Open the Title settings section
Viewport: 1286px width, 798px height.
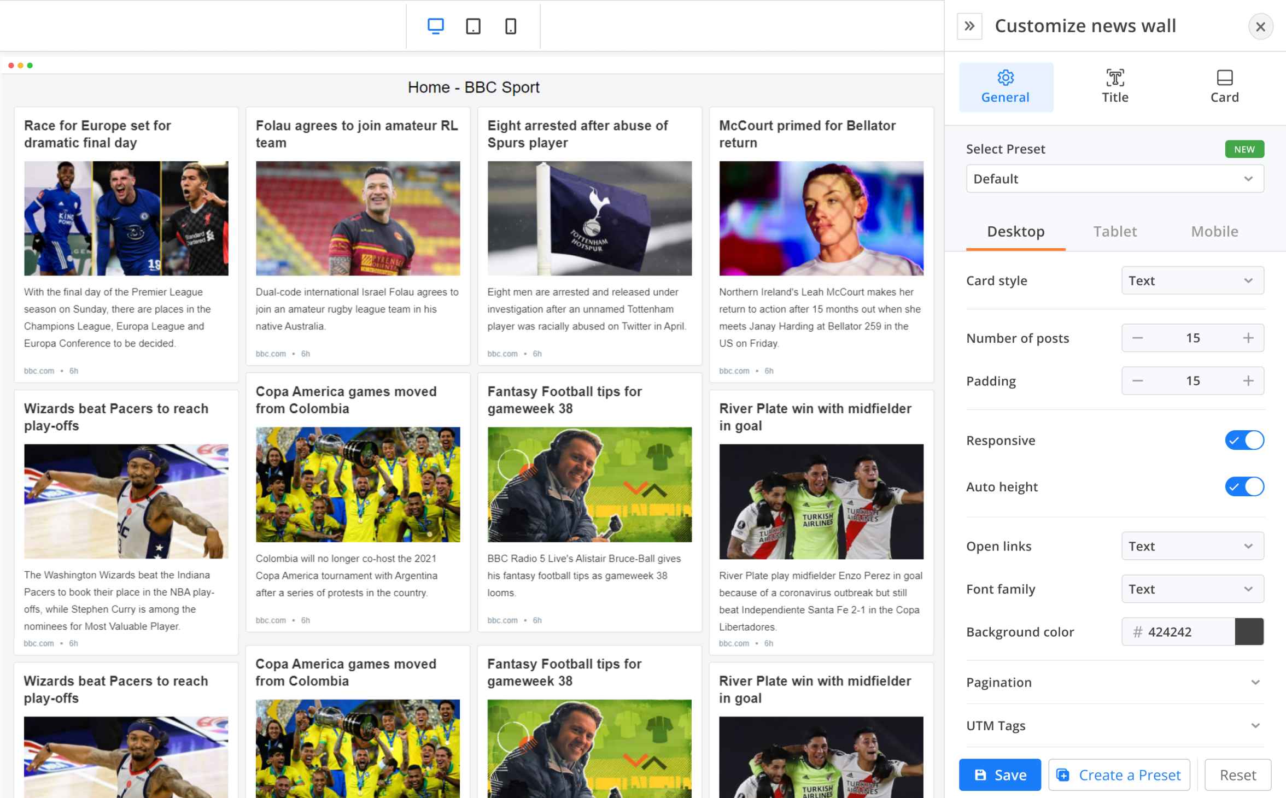click(x=1115, y=86)
